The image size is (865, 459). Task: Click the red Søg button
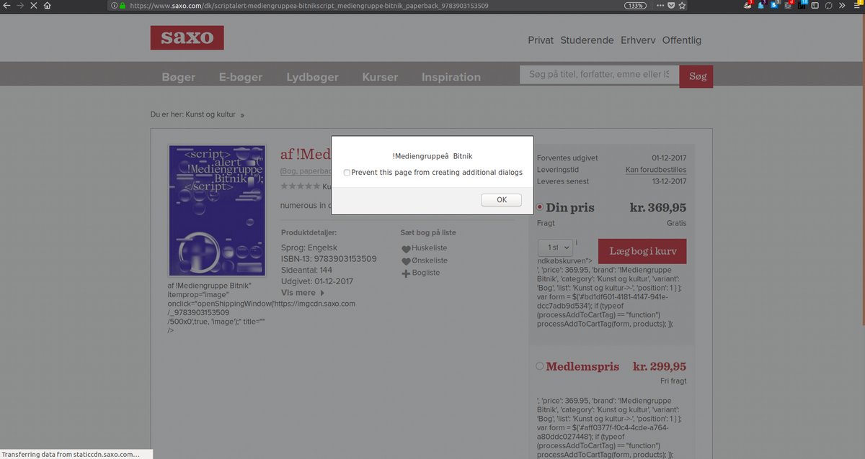pyautogui.click(x=696, y=76)
